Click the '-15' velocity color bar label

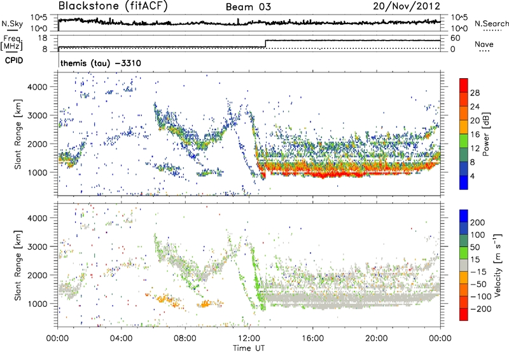click(x=478, y=272)
